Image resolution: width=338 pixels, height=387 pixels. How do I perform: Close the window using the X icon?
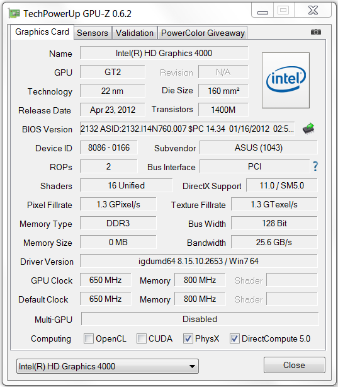coord(313,10)
